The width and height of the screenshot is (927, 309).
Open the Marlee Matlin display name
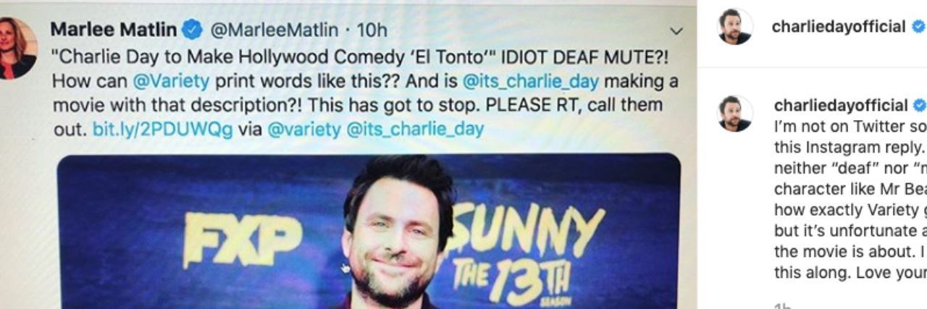click(114, 30)
